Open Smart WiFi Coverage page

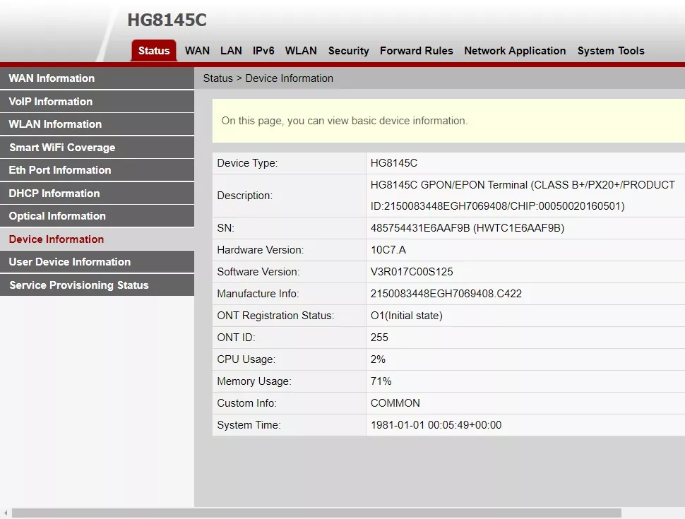(62, 148)
